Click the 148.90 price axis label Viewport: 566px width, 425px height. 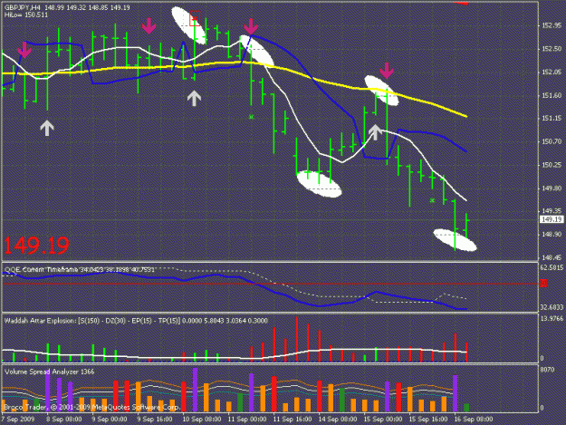tap(552, 235)
